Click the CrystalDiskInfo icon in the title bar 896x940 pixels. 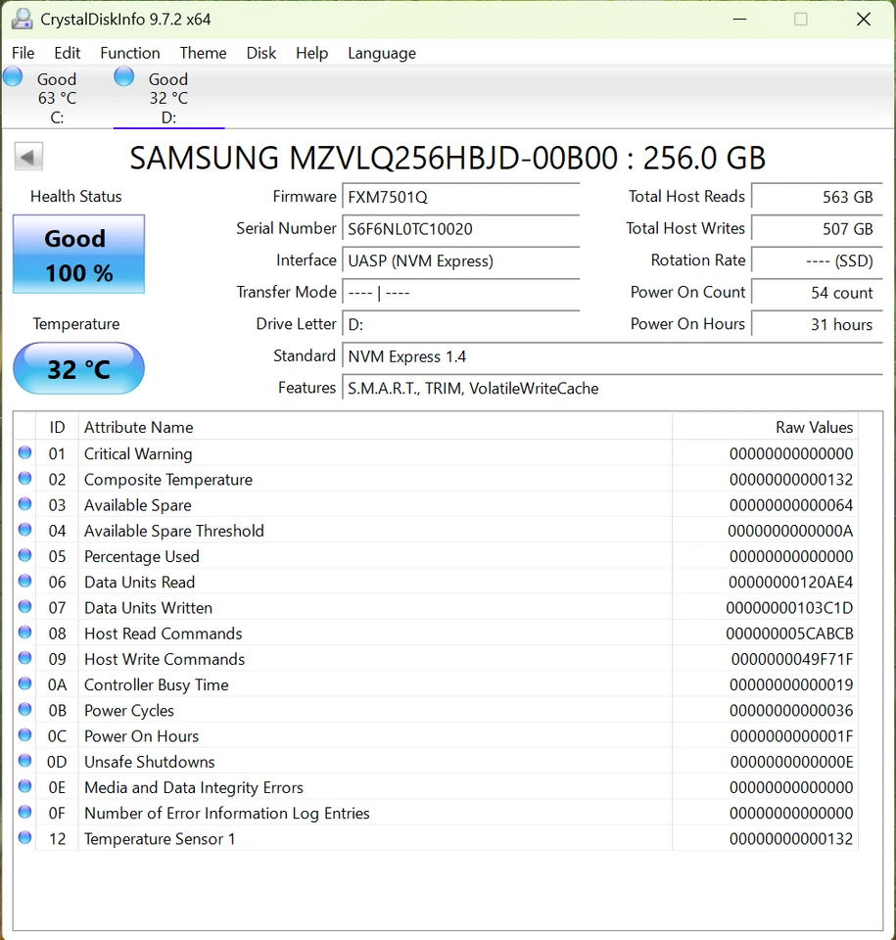coord(22,18)
